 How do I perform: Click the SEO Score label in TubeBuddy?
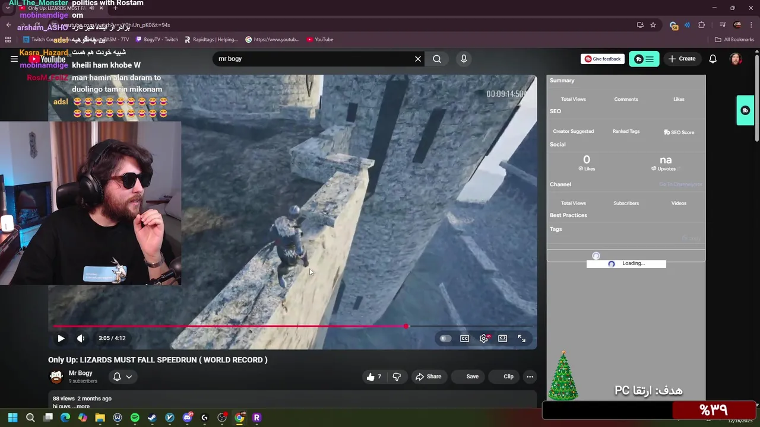[679, 132]
